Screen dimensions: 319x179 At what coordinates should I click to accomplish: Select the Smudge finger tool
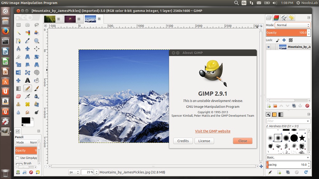click(27, 112)
